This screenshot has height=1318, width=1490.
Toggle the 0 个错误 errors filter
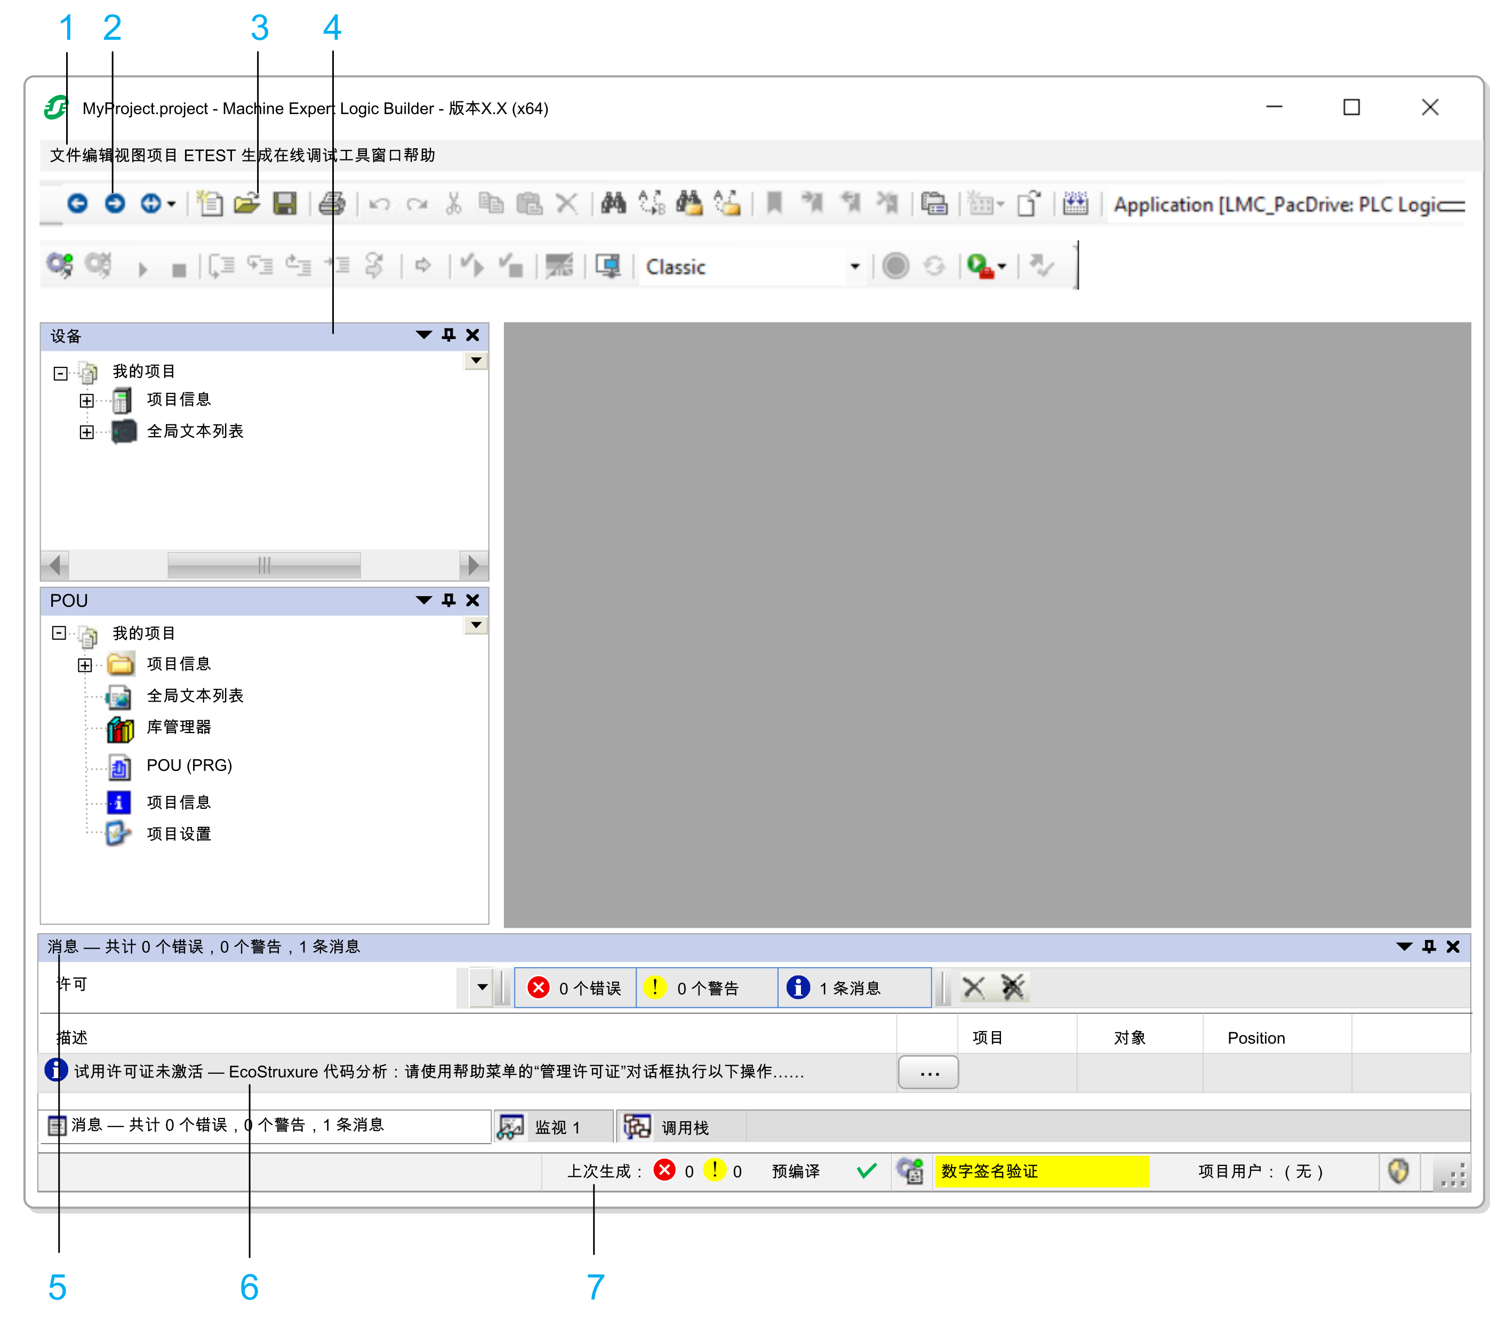575,988
